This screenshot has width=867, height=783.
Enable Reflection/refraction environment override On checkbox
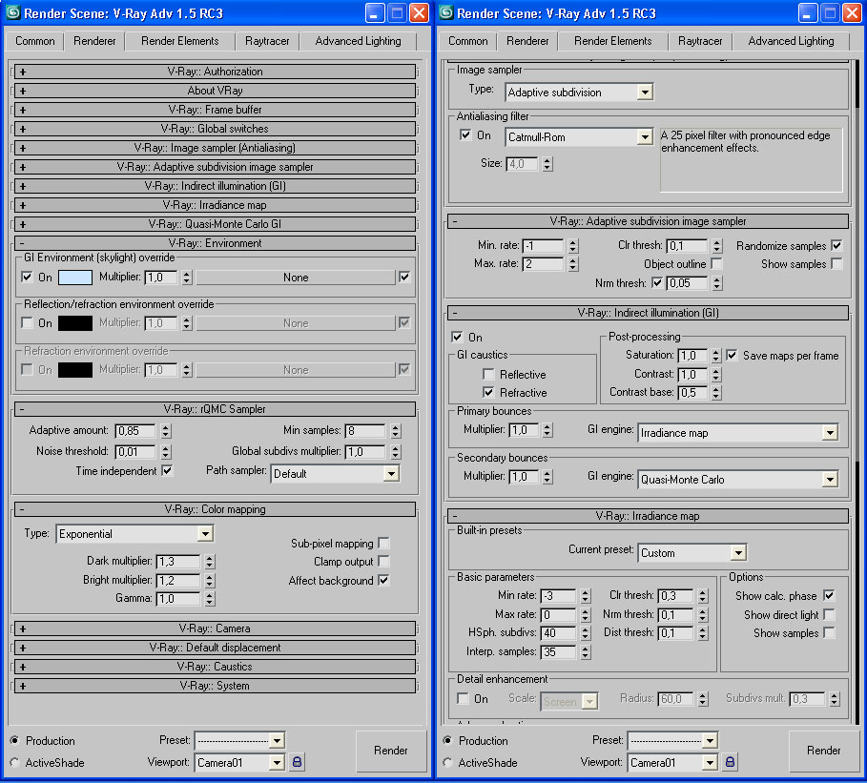pos(27,322)
